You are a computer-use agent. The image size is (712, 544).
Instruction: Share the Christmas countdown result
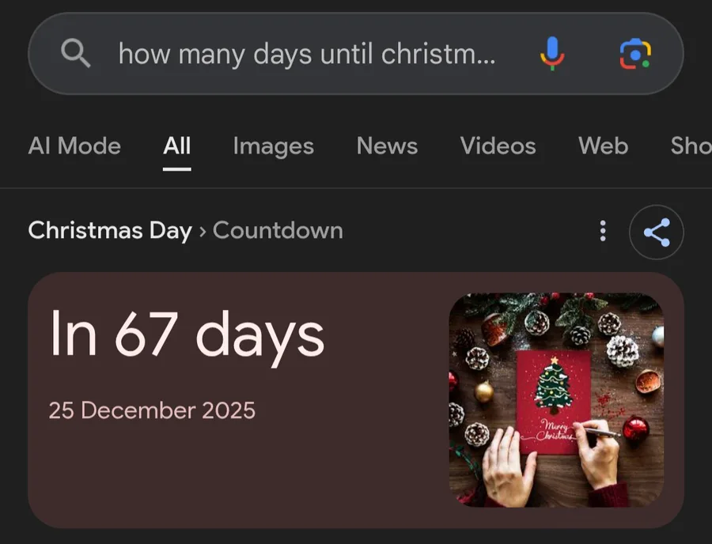[656, 232]
